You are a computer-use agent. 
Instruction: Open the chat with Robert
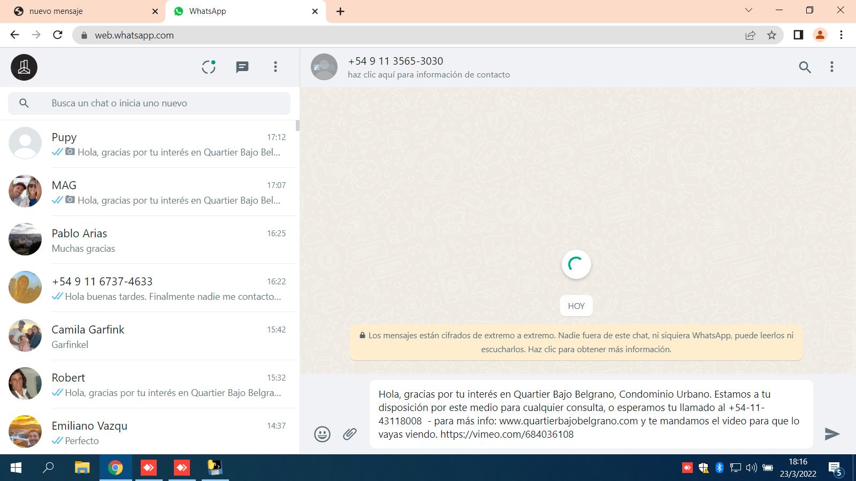pyautogui.click(x=148, y=384)
